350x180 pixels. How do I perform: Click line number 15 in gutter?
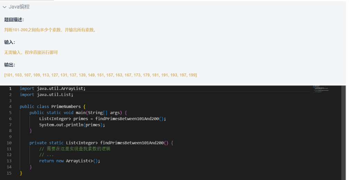click(9, 173)
